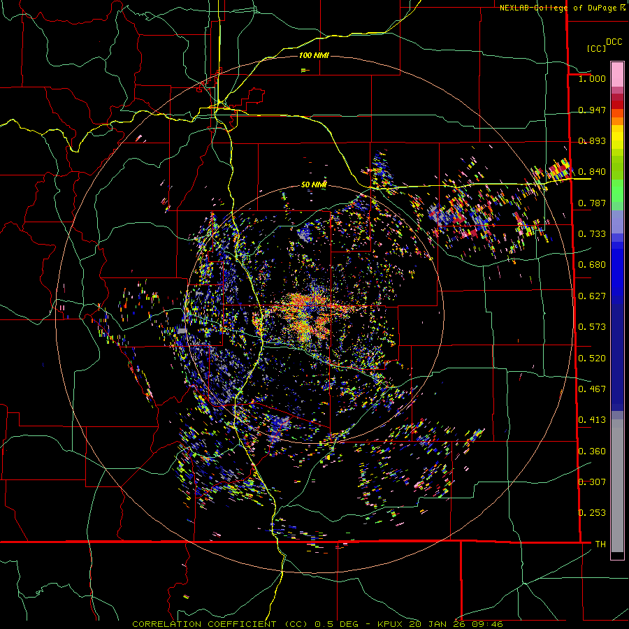This screenshot has height=629, width=629.
Task: Select the 0.893 scale value
Action: (x=592, y=140)
